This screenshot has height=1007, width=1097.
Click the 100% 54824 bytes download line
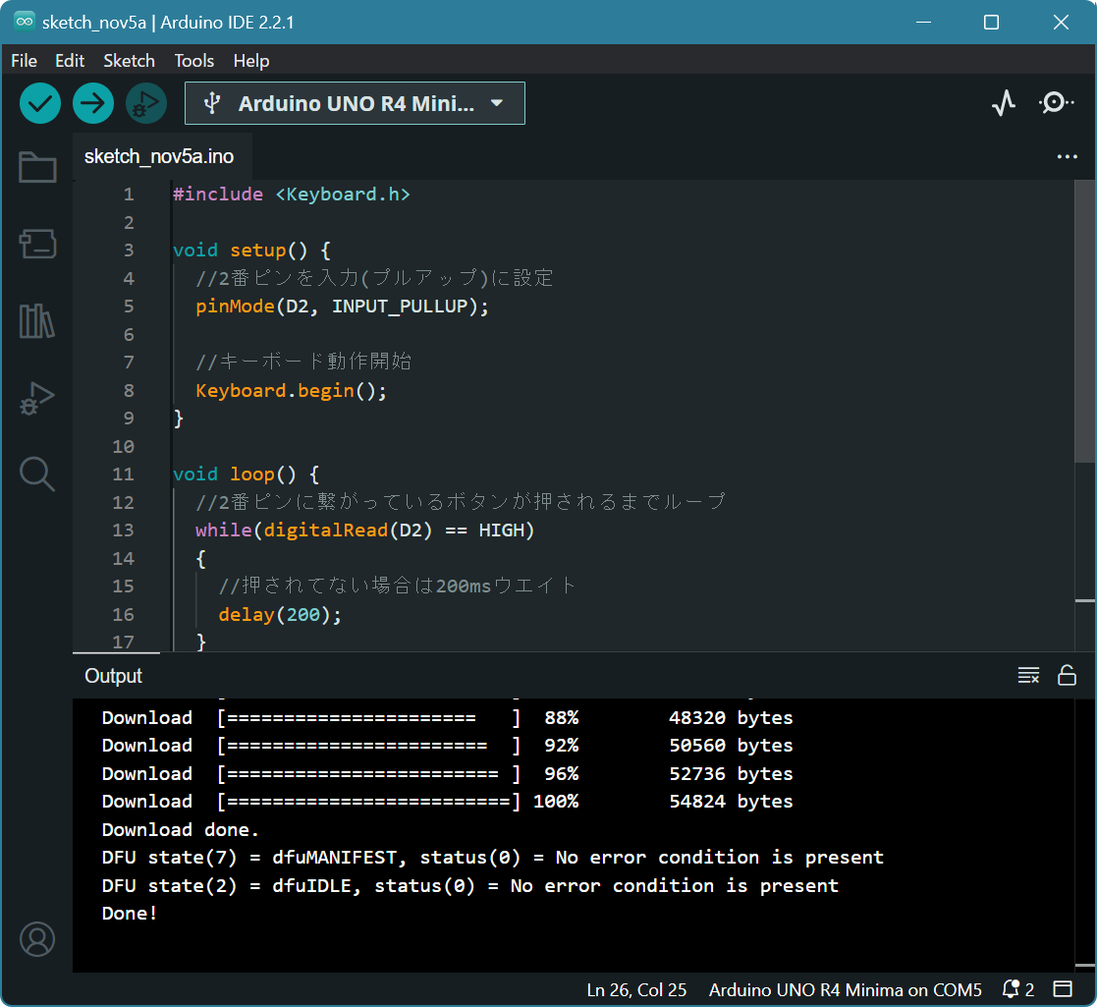[447, 802]
